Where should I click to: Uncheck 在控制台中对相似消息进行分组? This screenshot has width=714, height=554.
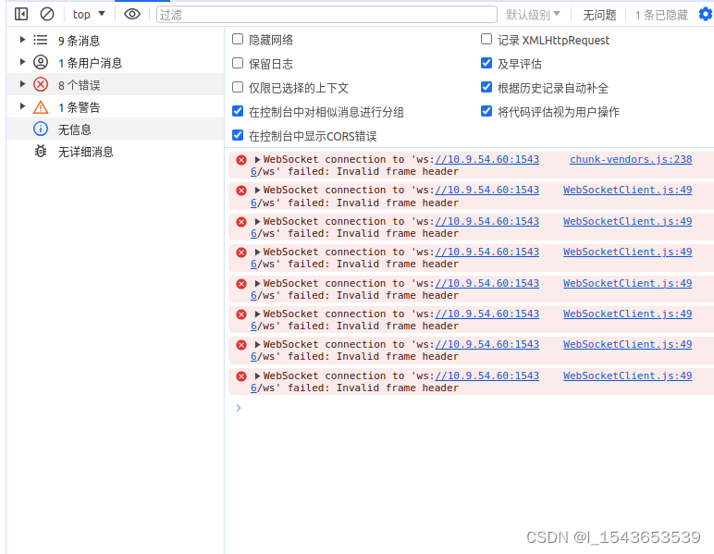click(238, 111)
